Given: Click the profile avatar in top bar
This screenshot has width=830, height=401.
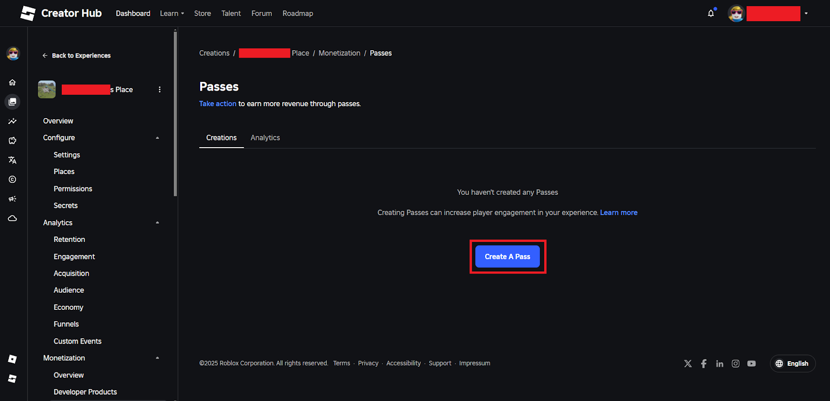Looking at the screenshot, I should 736,13.
